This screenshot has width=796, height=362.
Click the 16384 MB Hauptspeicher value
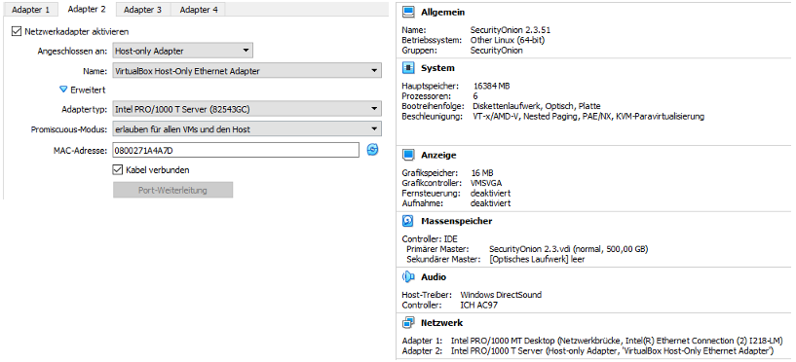pyautogui.click(x=491, y=87)
